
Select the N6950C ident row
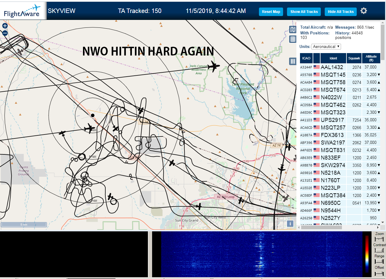point(340,203)
